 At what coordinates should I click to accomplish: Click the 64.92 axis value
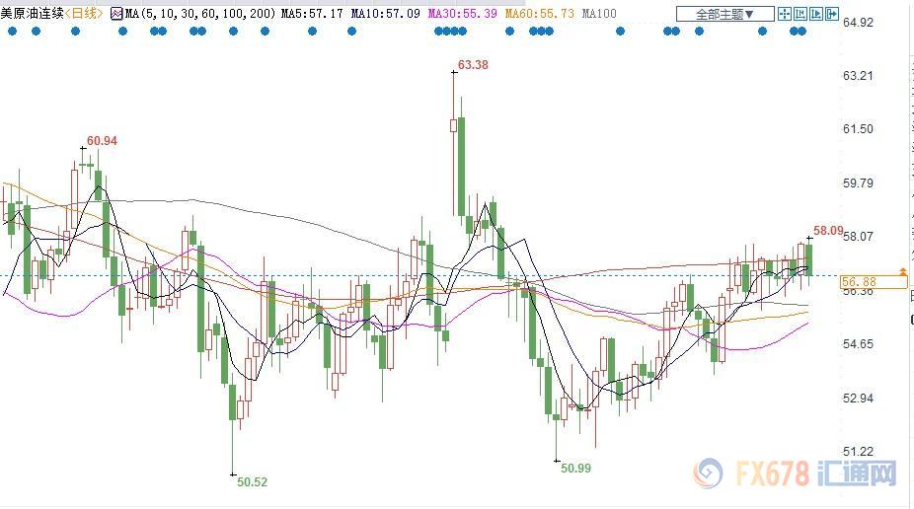tap(858, 22)
